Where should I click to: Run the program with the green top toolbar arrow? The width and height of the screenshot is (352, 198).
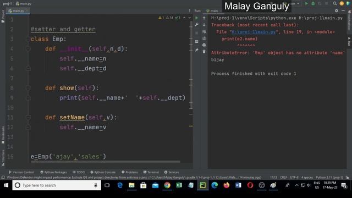tap(306, 3)
